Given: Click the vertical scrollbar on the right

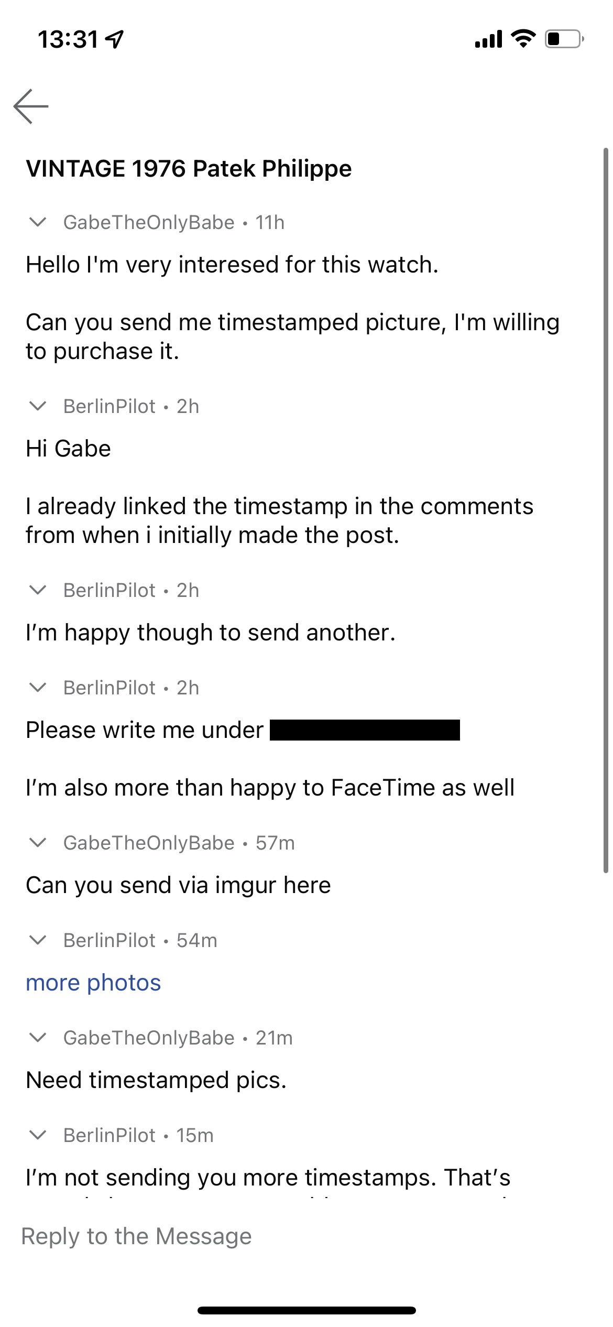Looking at the screenshot, I should coord(606,508).
